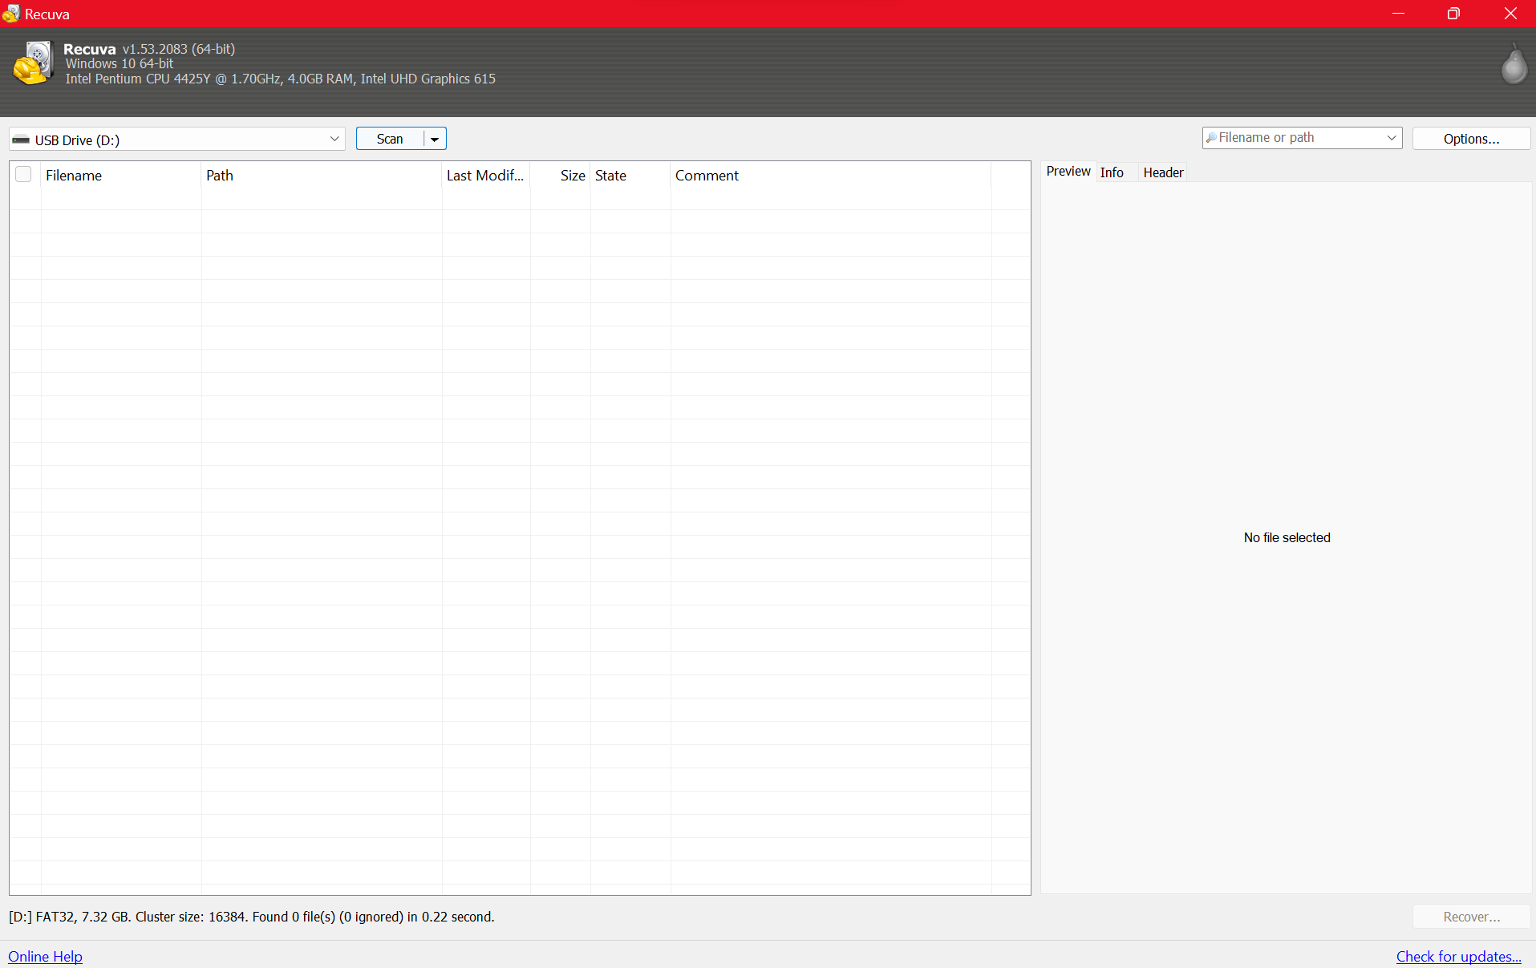Sort by the Last Modified column header
Image resolution: width=1536 pixels, height=968 pixels.
[x=485, y=175]
